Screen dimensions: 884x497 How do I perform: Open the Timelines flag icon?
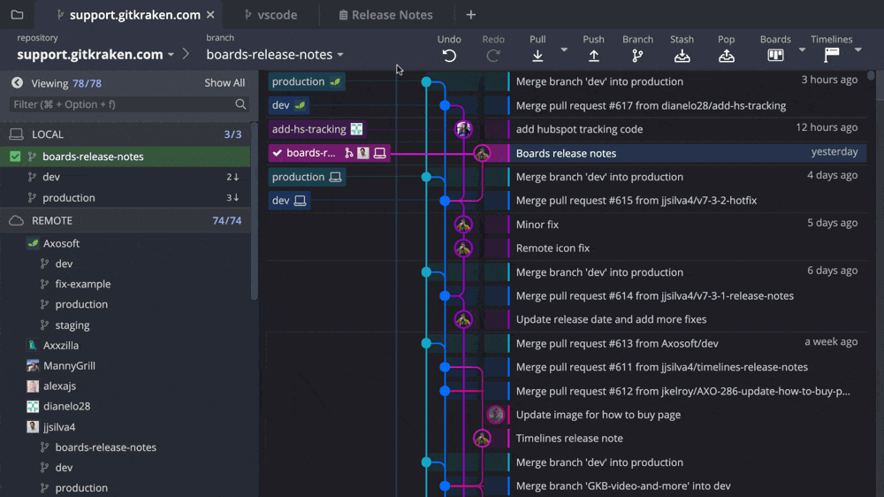pos(832,55)
